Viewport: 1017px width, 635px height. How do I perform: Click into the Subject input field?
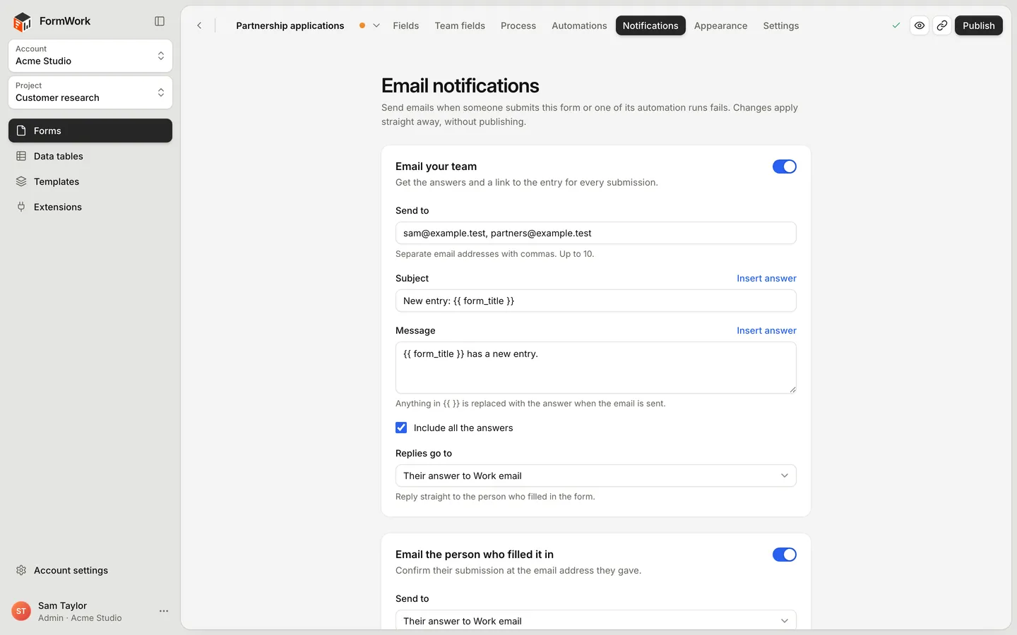(596, 301)
